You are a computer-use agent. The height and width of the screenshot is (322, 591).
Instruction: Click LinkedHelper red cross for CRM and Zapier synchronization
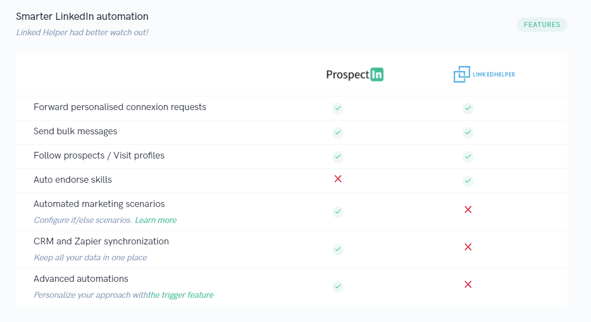pos(468,247)
